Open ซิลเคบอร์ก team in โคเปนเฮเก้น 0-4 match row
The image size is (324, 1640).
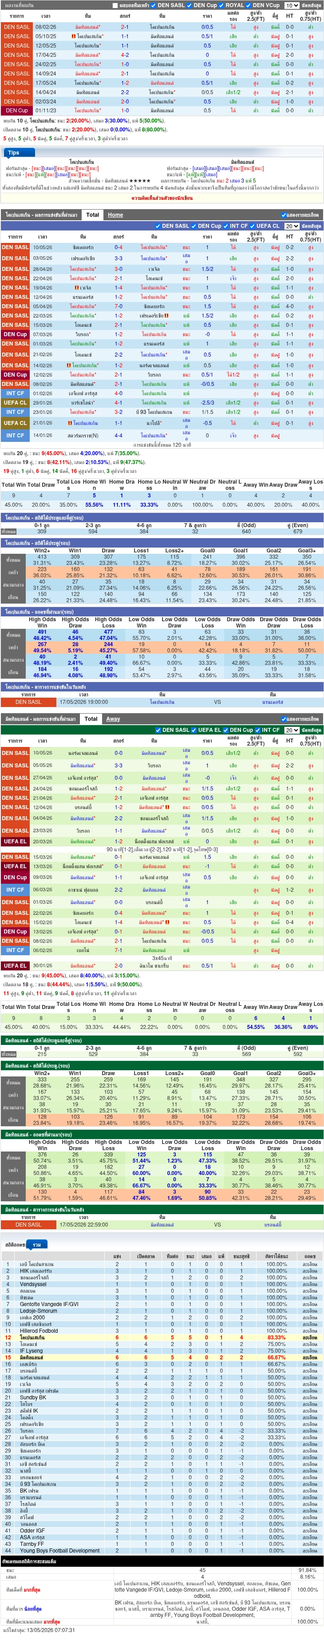coord(83,248)
